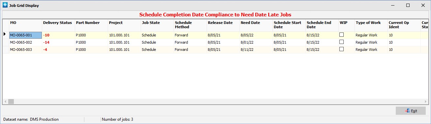This screenshot has width=431, height=124.
Task: Maximize the Job Grid Display window
Action: tap(408, 5)
